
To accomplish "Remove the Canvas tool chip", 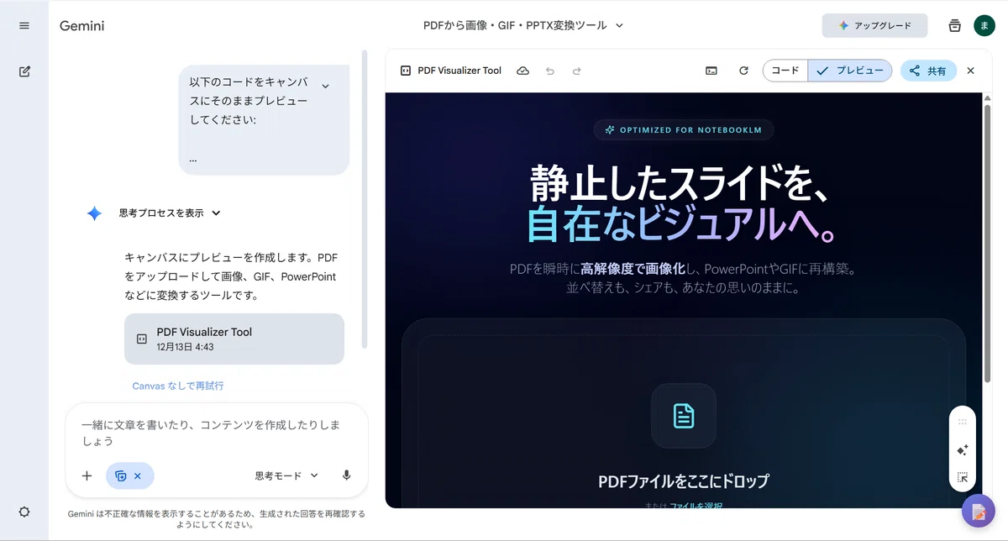I will pos(138,475).
